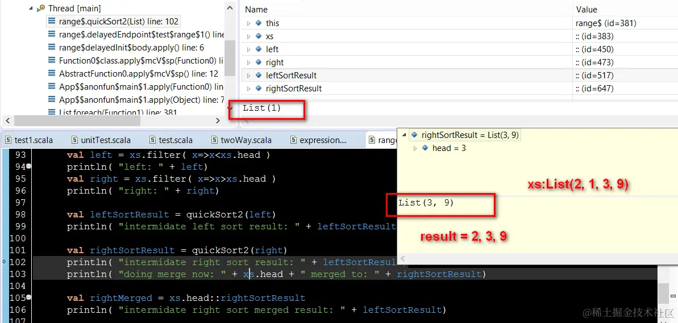Viewport: 678px width, 323px height.
Task: Select value ':: (id=450)'
Action: [594, 49]
